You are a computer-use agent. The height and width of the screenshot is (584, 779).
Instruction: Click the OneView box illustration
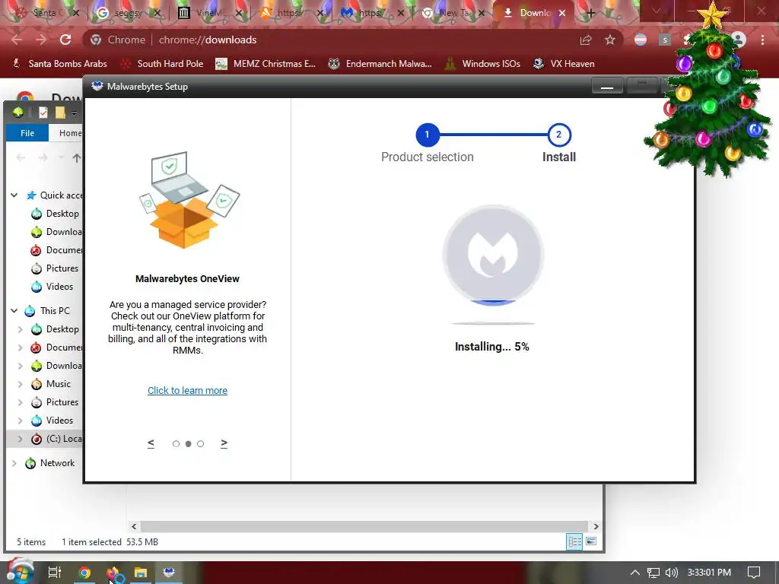(x=189, y=200)
